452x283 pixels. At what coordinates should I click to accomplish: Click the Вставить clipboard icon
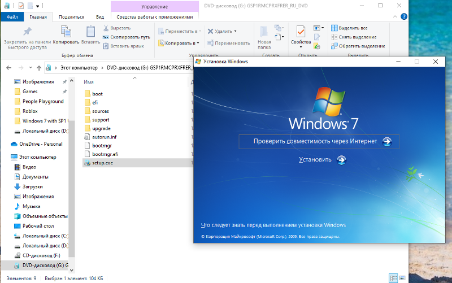click(x=90, y=32)
